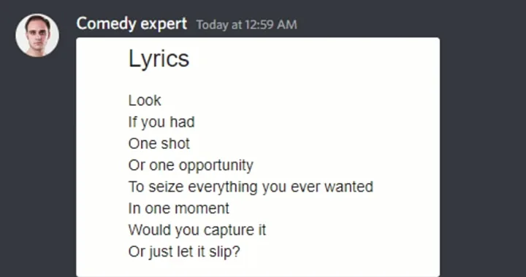
Task: Click the word opportunity in the lyrics
Action: [x=216, y=166]
